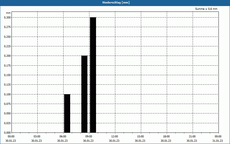Select the 0,100 mm precipitation bar
The height and width of the screenshot is (144, 230).
tap(67, 113)
